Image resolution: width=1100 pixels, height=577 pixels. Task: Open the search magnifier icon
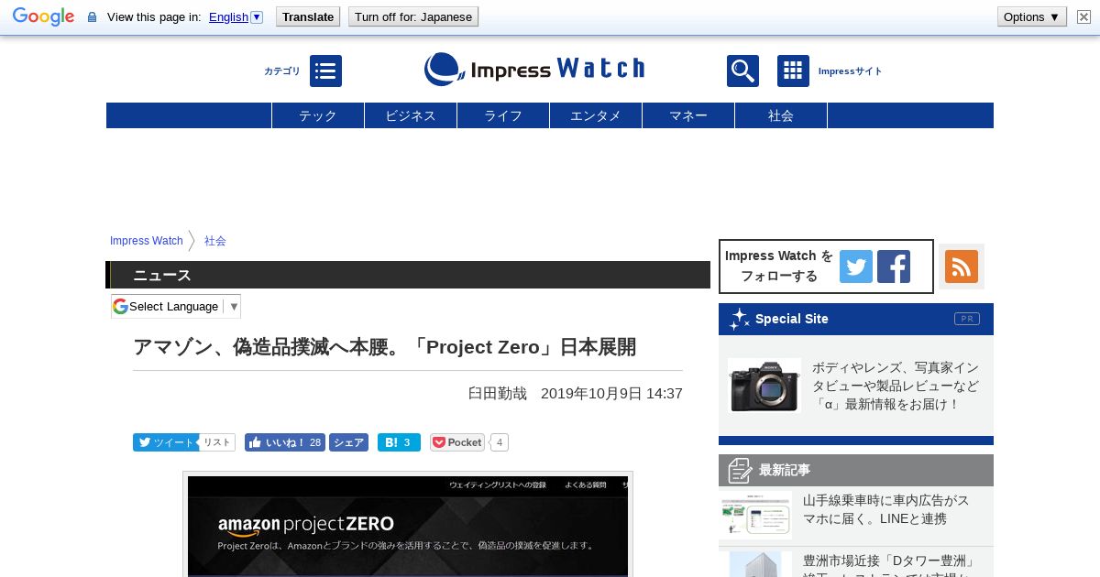[742, 71]
